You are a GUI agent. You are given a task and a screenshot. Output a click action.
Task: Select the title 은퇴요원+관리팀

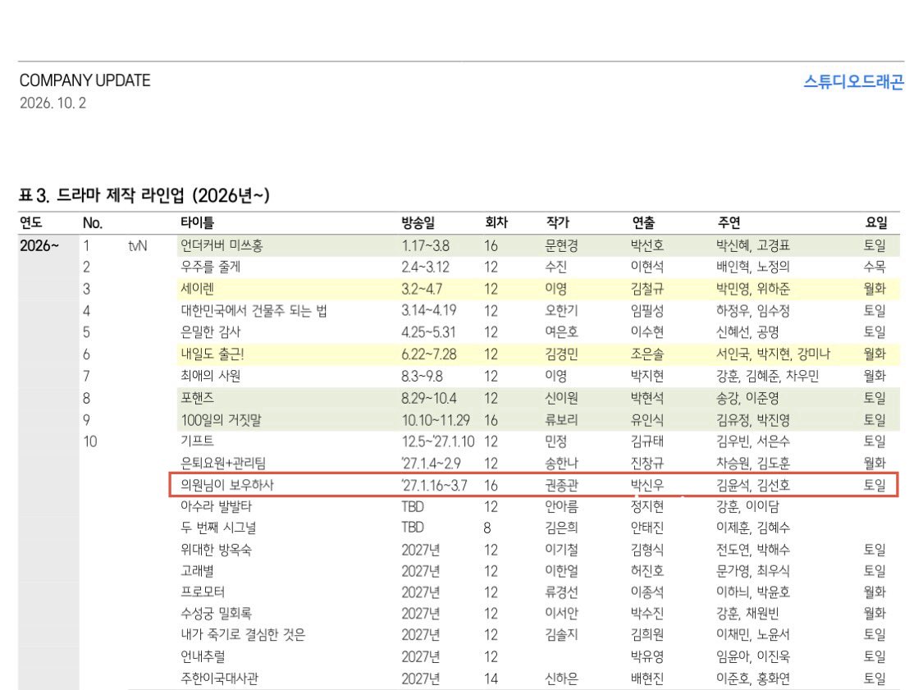(x=223, y=463)
